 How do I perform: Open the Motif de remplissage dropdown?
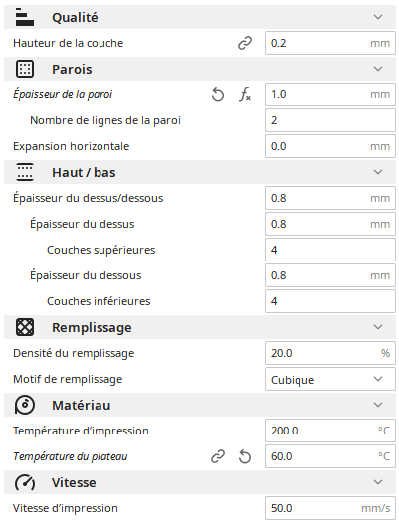(330, 379)
